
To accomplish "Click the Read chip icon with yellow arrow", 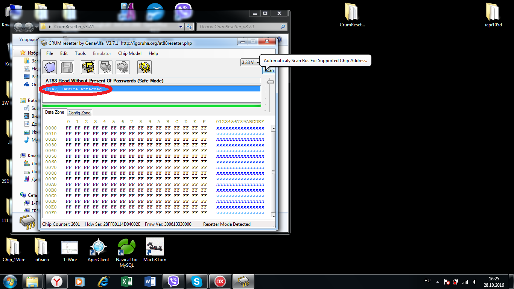I will [x=88, y=67].
